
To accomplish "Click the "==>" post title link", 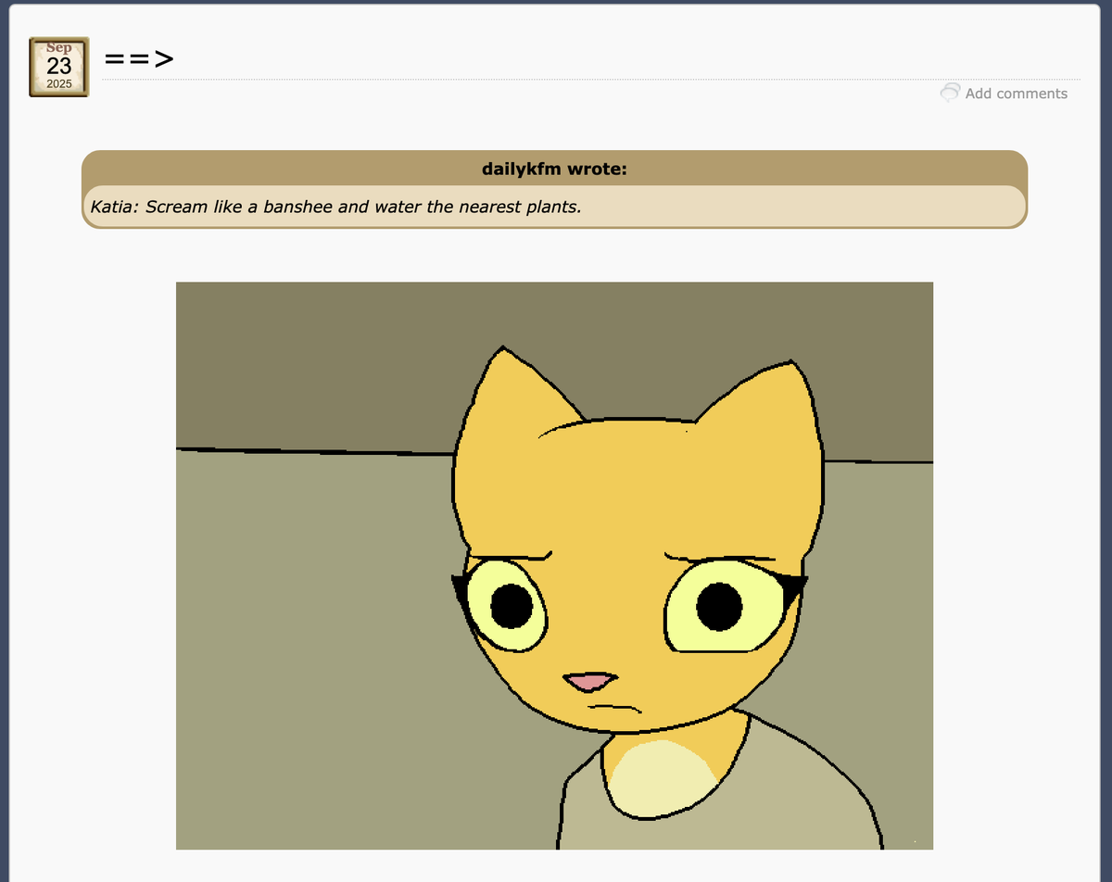I will coord(139,59).
